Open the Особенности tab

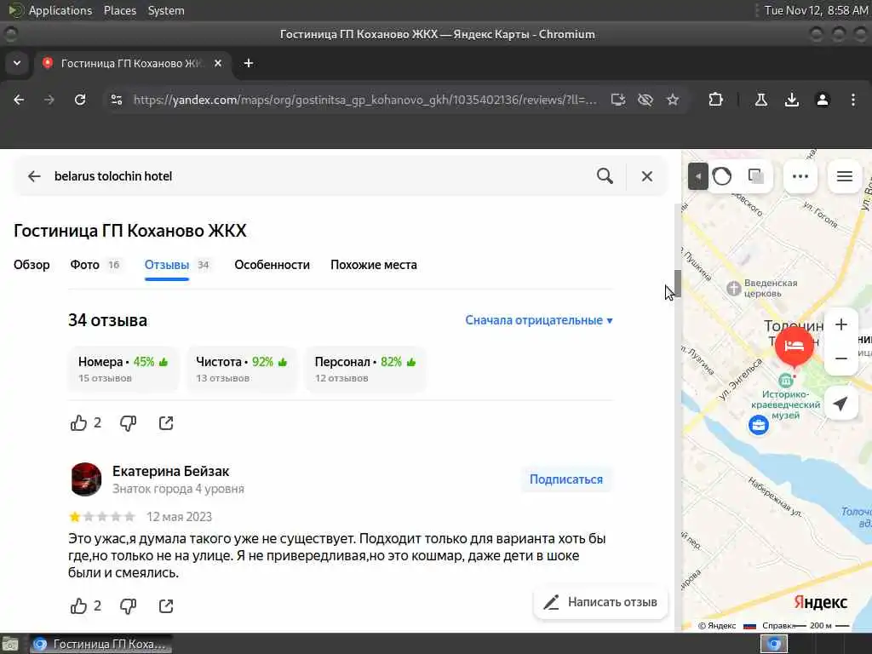pyautogui.click(x=272, y=265)
